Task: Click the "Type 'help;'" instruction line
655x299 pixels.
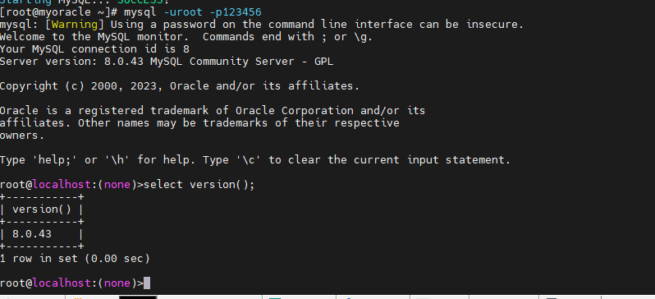Action: click(255, 159)
